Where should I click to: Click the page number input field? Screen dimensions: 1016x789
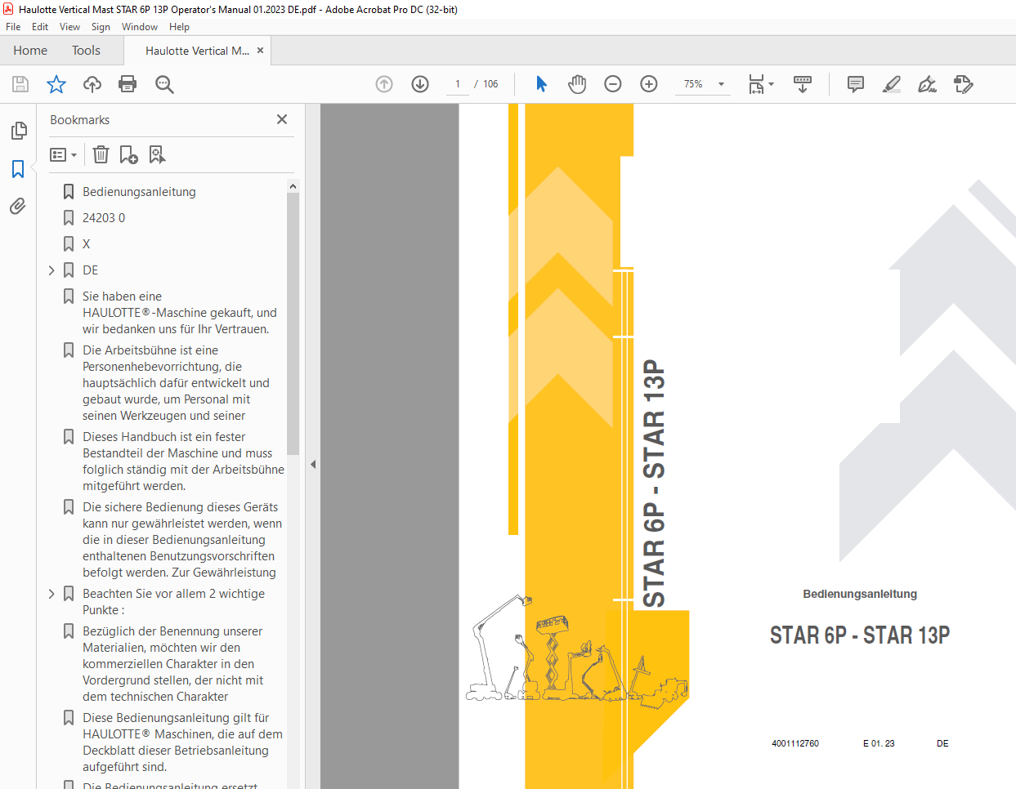coord(458,84)
